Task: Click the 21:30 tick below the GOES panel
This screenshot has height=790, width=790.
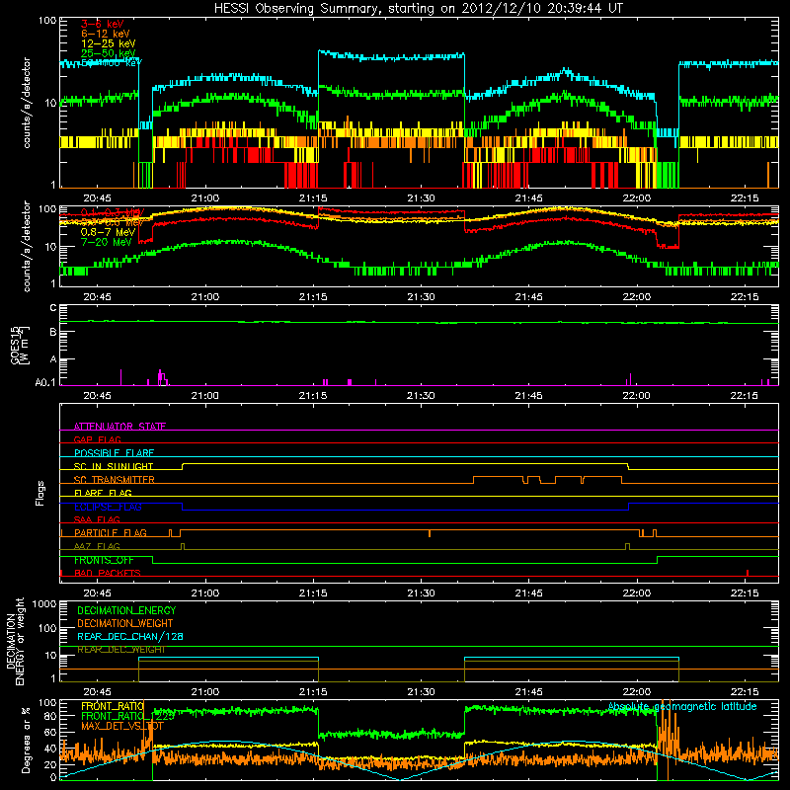Action: 421,396
